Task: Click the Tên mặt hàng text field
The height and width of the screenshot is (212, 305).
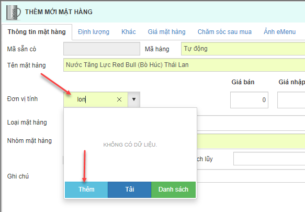Action: pyautogui.click(x=184, y=65)
